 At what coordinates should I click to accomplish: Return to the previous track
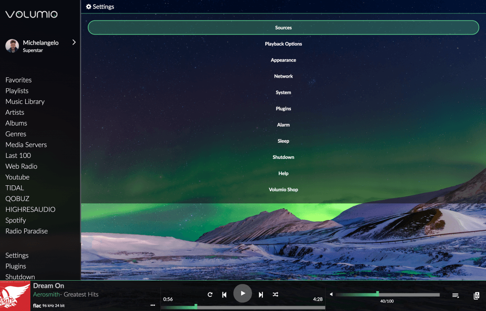coord(224,294)
